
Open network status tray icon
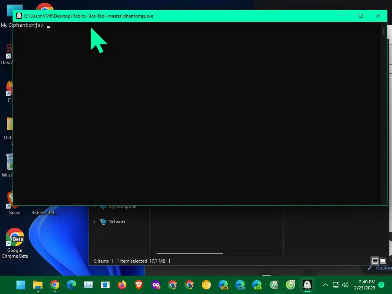[x=336, y=285]
